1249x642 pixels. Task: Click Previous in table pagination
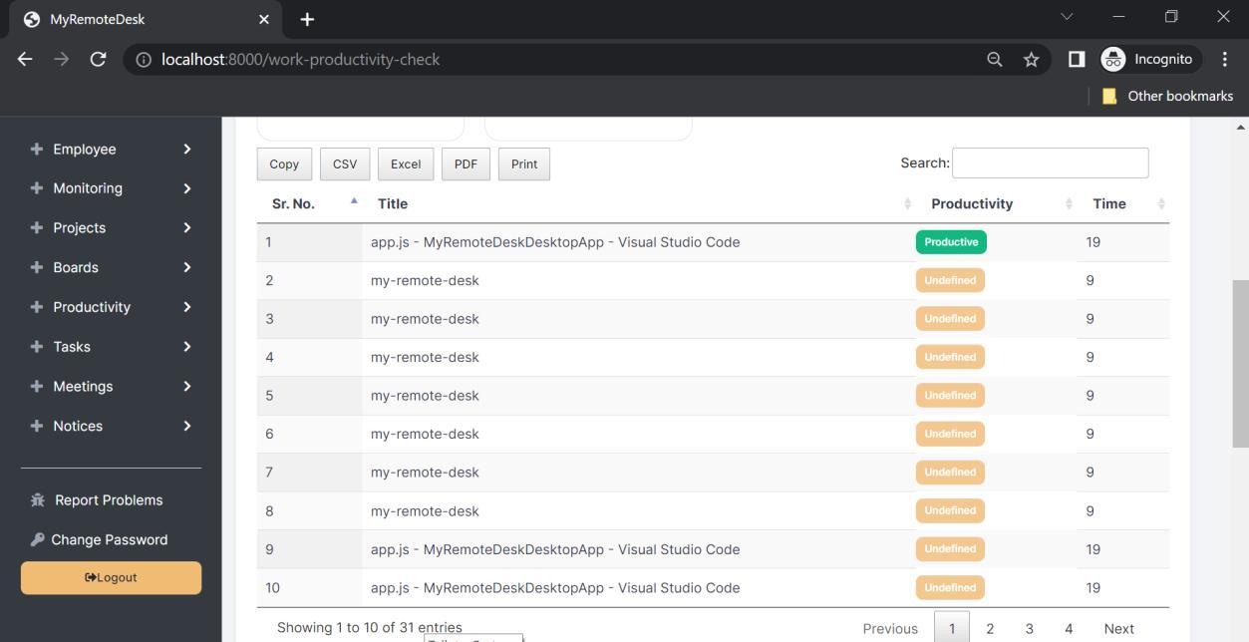(x=890, y=629)
